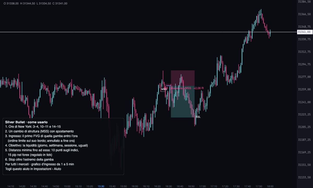Click the open value "O 31338,00"
The height and width of the screenshot is (188, 313).
[11, 3]
